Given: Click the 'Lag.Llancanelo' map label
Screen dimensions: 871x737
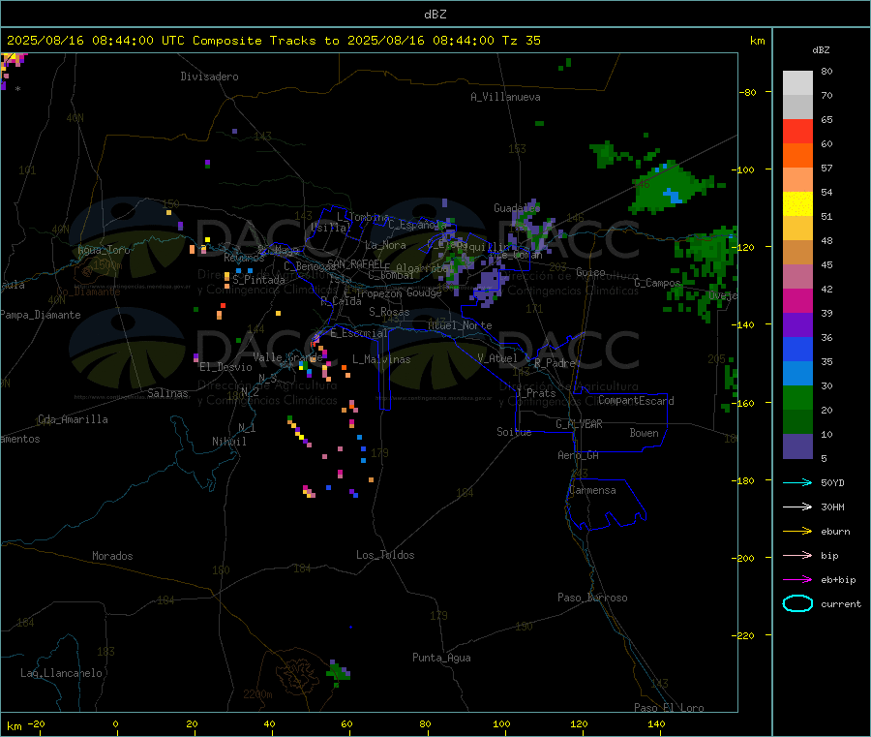Looking at the screenshot, I should [x=61, y=673].
